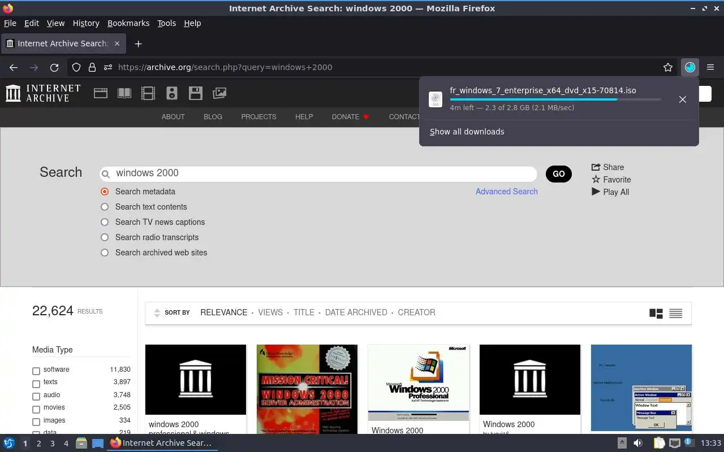The height and width of the screenshot is (452, 724).
Task: Open the PROJECTS link
Action: [x=258, y=117]
